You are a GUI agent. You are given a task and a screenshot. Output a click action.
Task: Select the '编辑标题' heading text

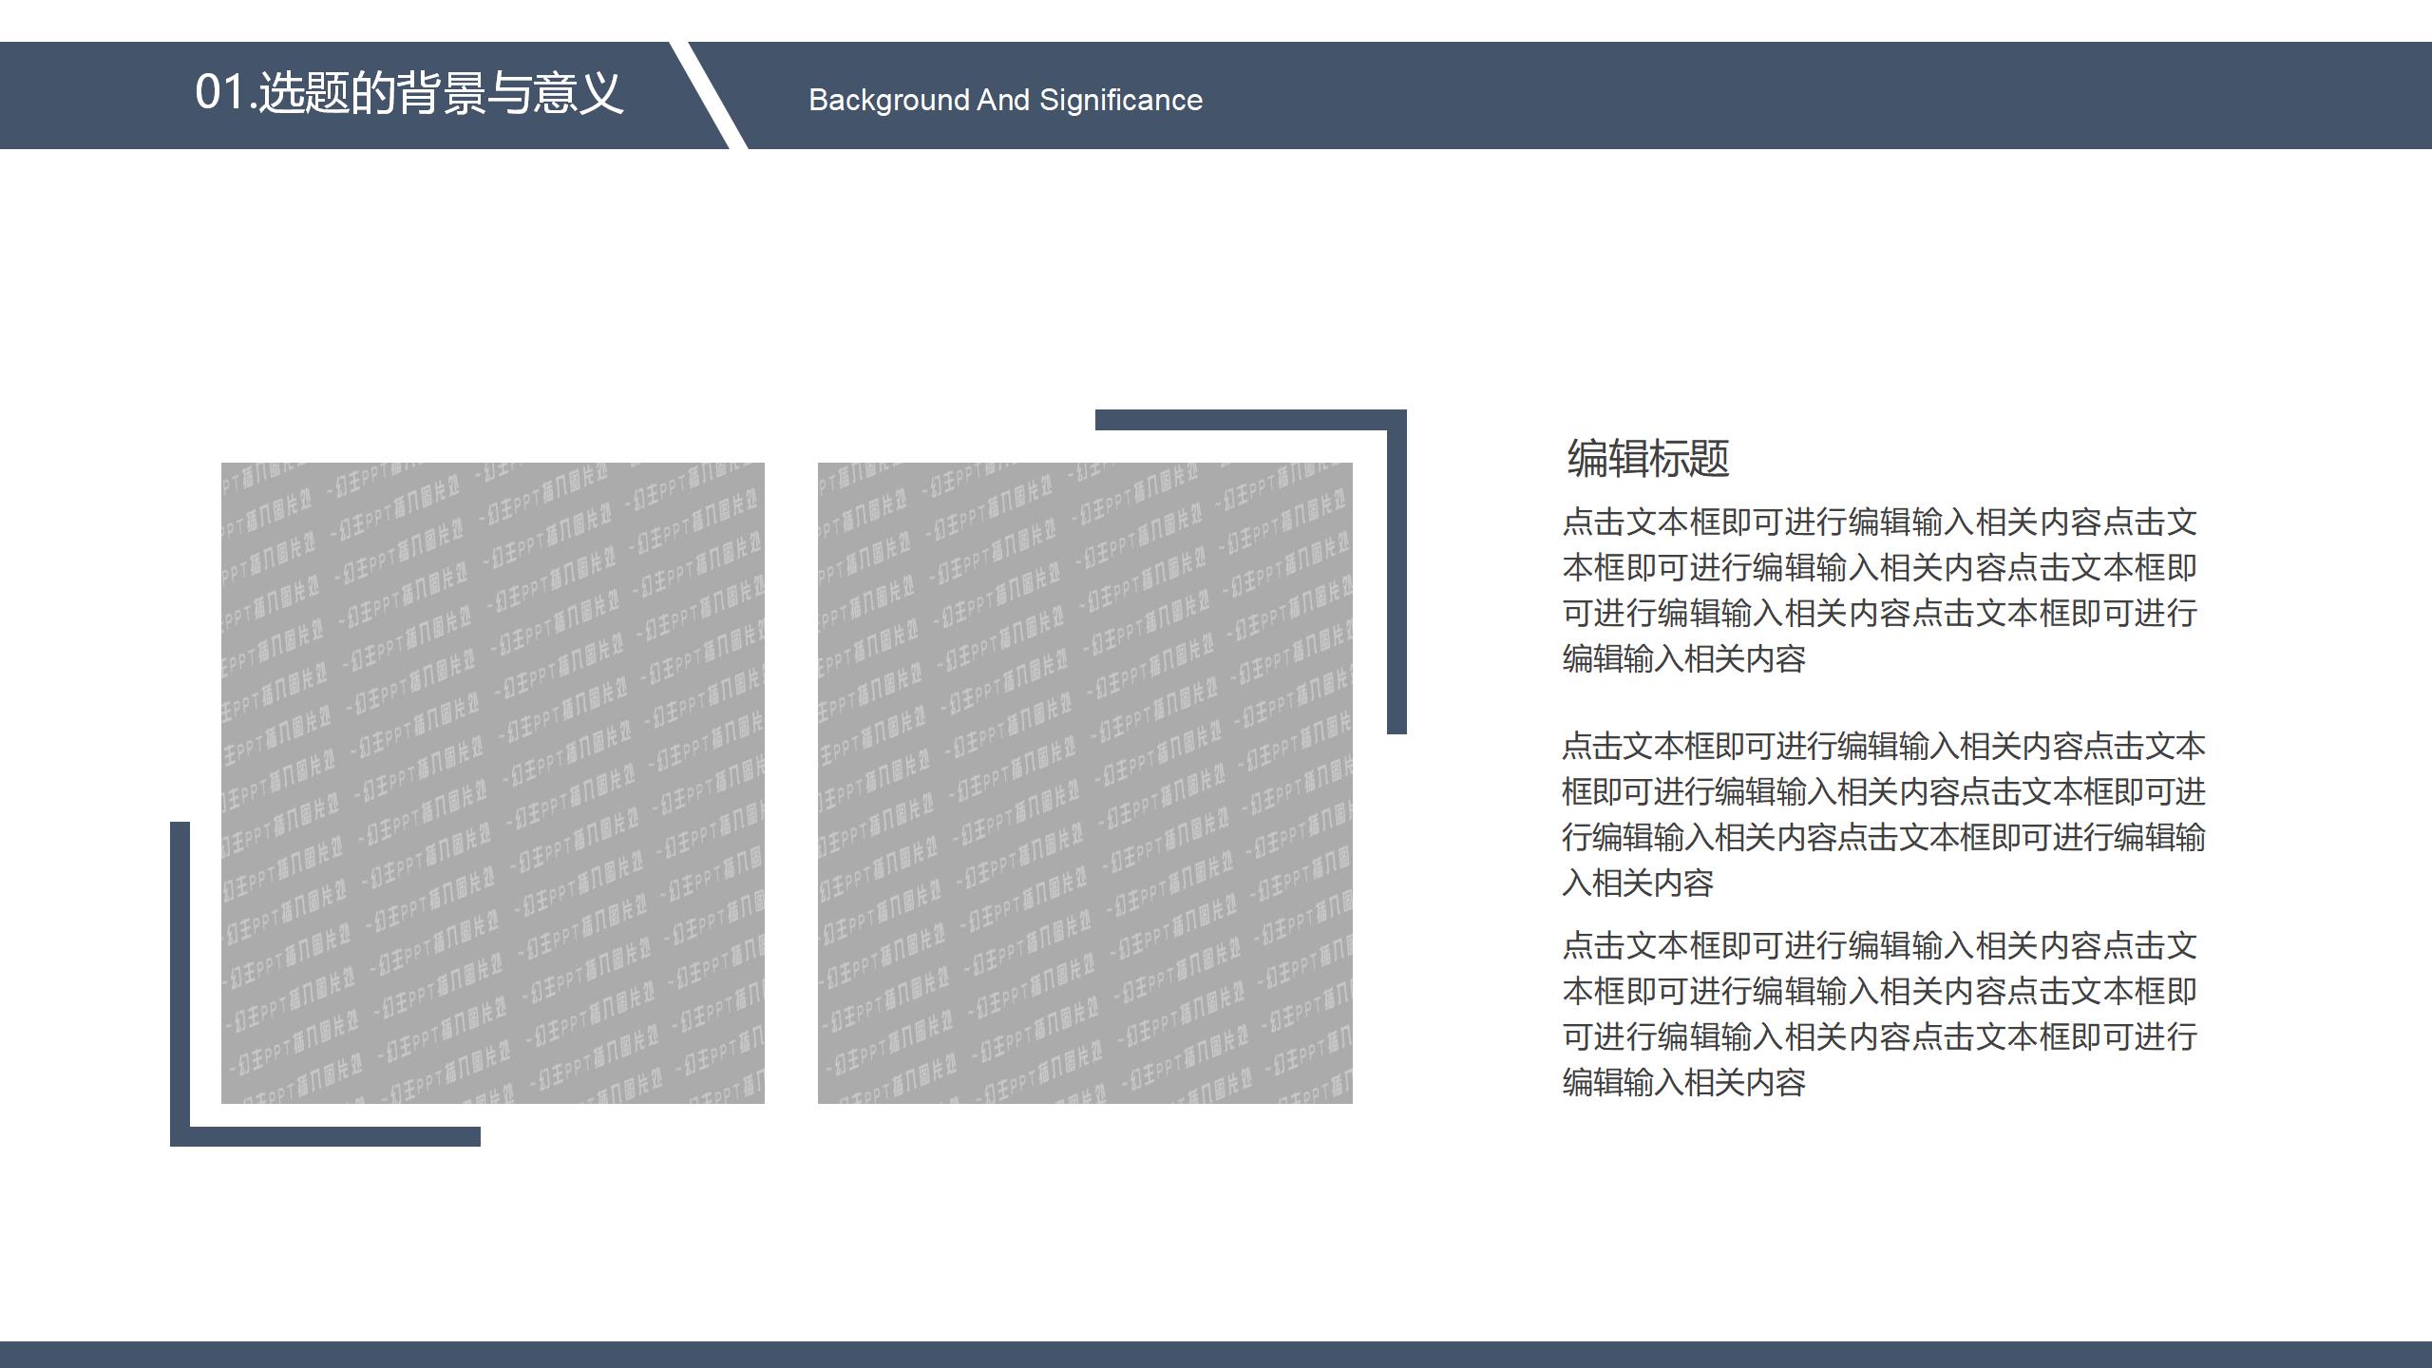tap(1647, 458)
